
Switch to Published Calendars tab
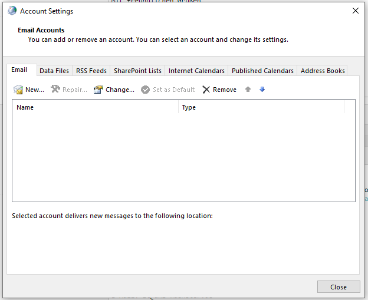(262, 71)
